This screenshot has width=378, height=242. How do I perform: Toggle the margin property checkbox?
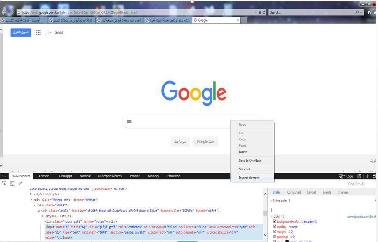click(x=275, y=232)
